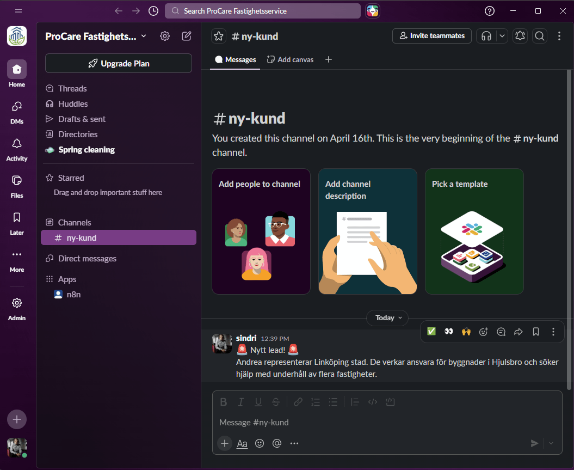Viewport: 574px width, 470px height.
Task: Open channel more actions menu
Action: pyautogui.click(x=559, y=36)
